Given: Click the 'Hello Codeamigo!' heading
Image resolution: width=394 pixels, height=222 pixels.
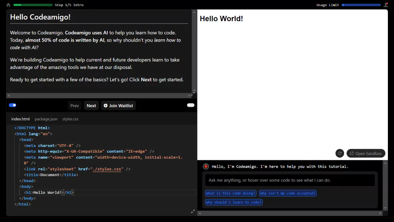Looking at the screenshot, I should [x=40, y=17].
